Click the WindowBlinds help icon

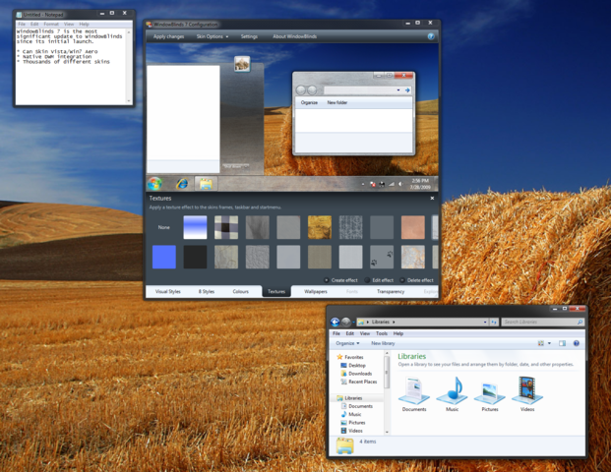tap(431, 36)
